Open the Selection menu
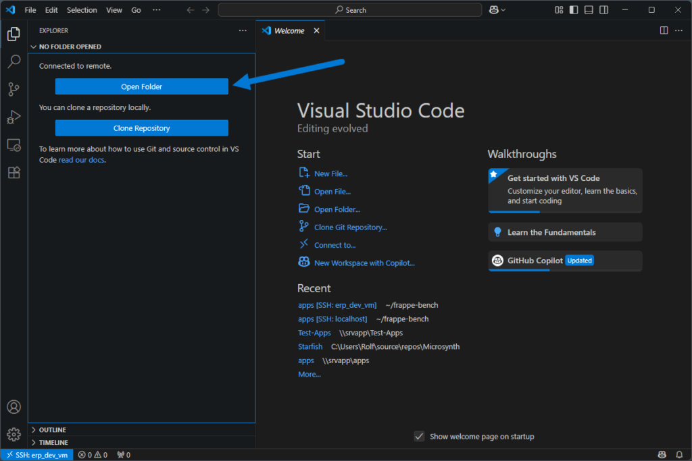 82,9
